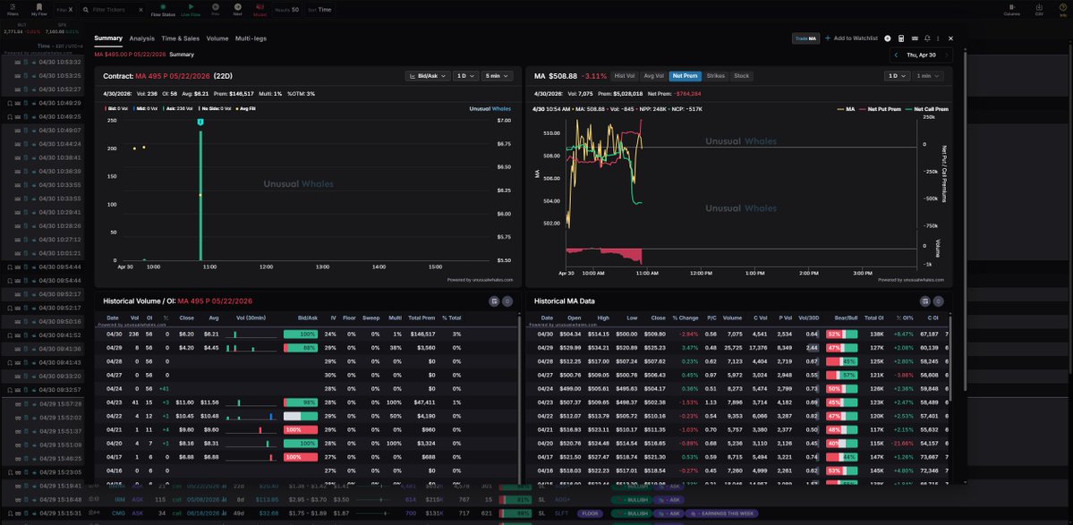Go to next day using right chevron
Screen dimensions: 1073x525
[947, 55]
